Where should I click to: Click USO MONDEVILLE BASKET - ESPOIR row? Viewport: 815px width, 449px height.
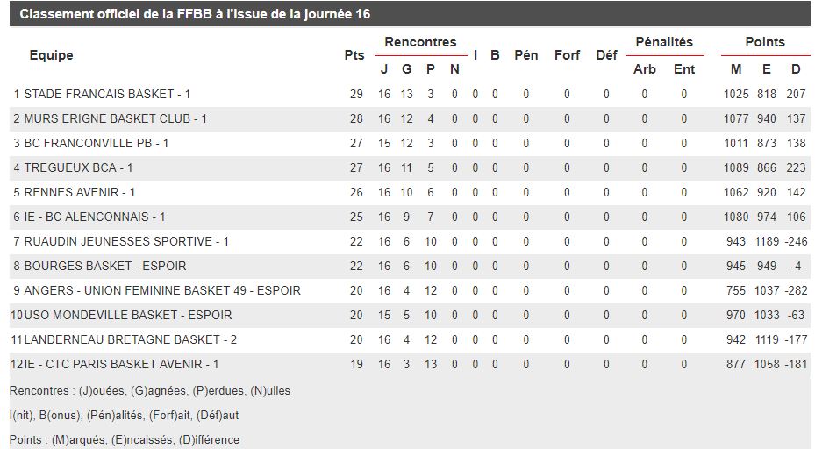(410, 315)
